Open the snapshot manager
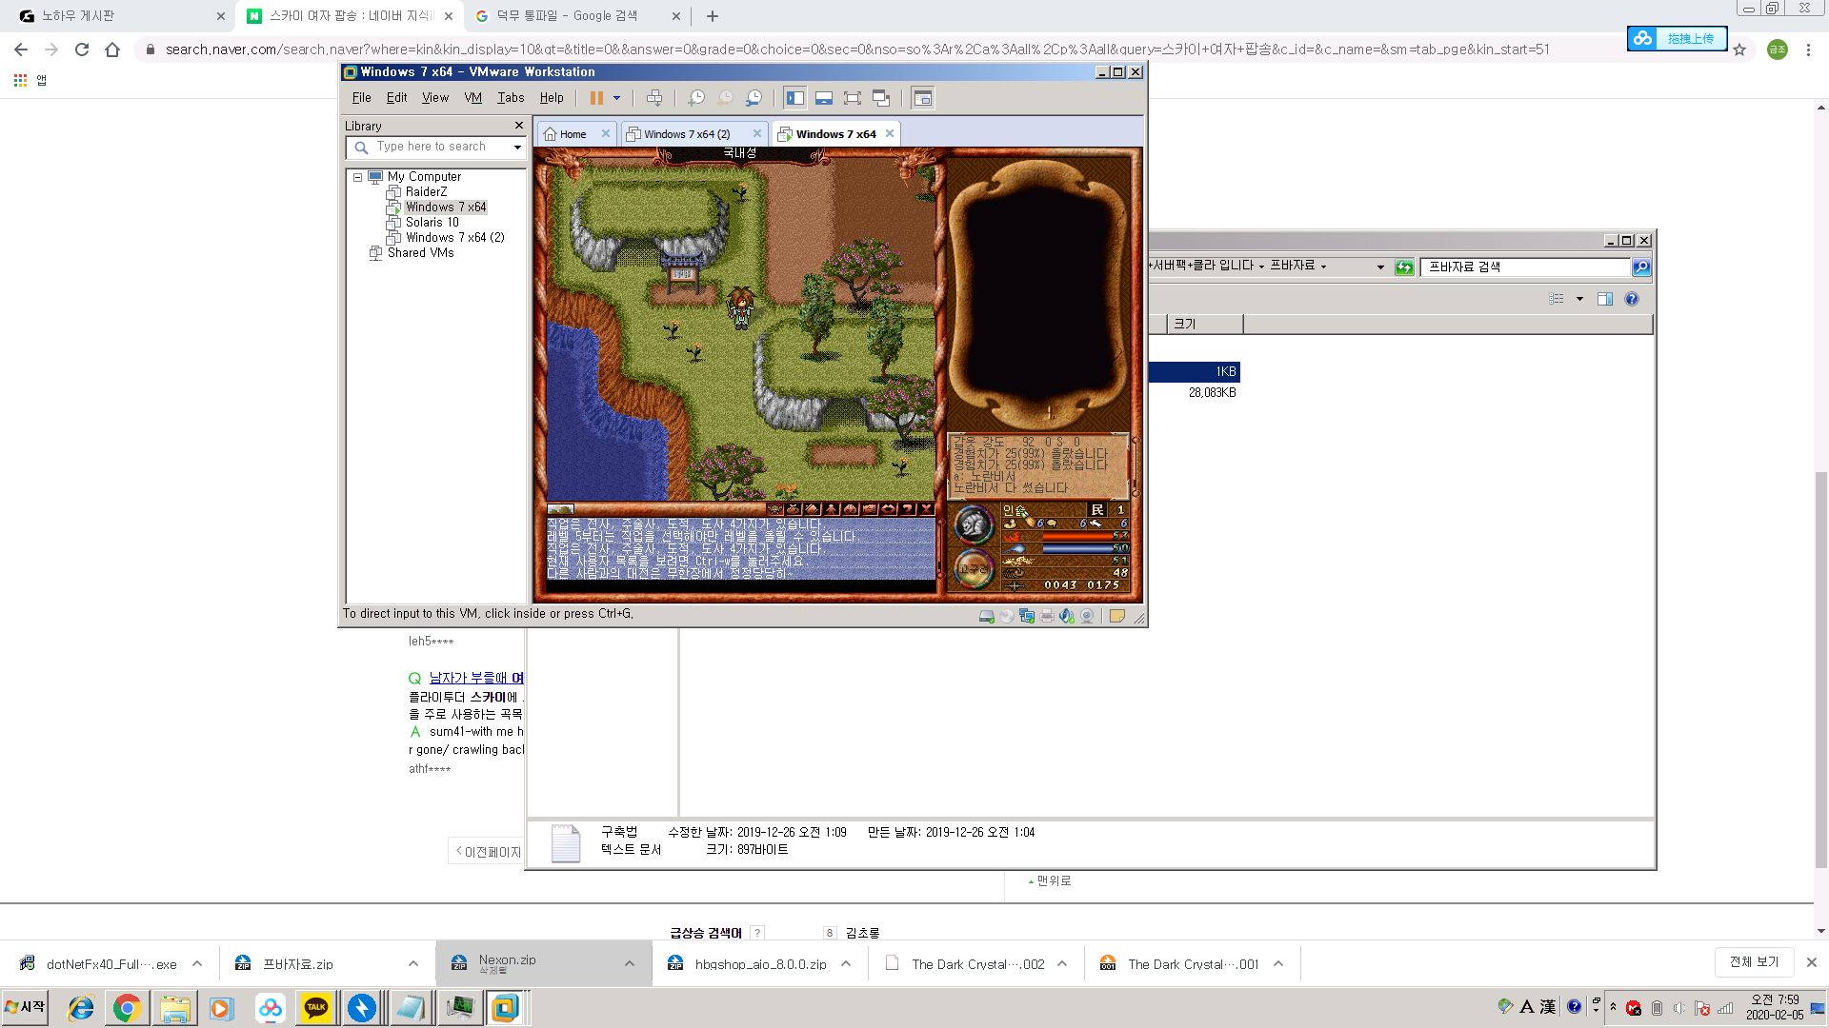Screen dimensions: 1829x1028 (x=754, y=98)
